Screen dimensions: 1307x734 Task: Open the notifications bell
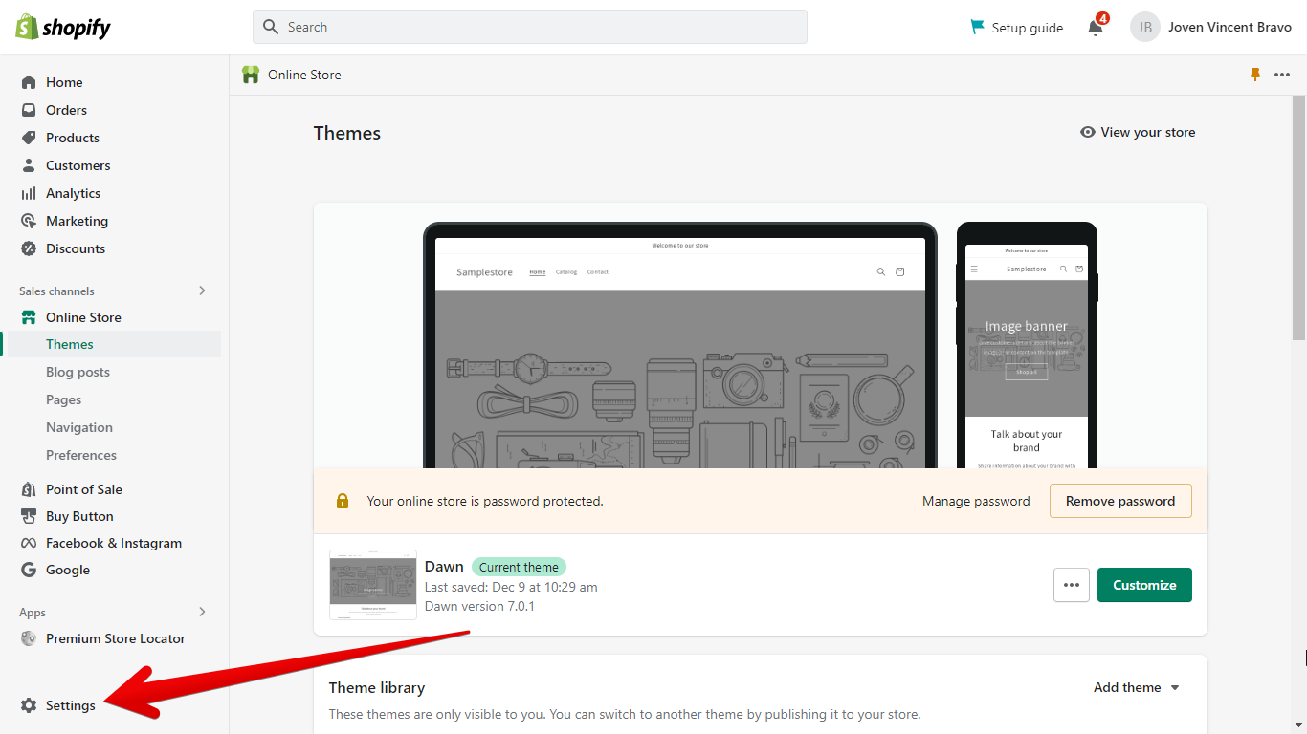(x=1096, y=27)
